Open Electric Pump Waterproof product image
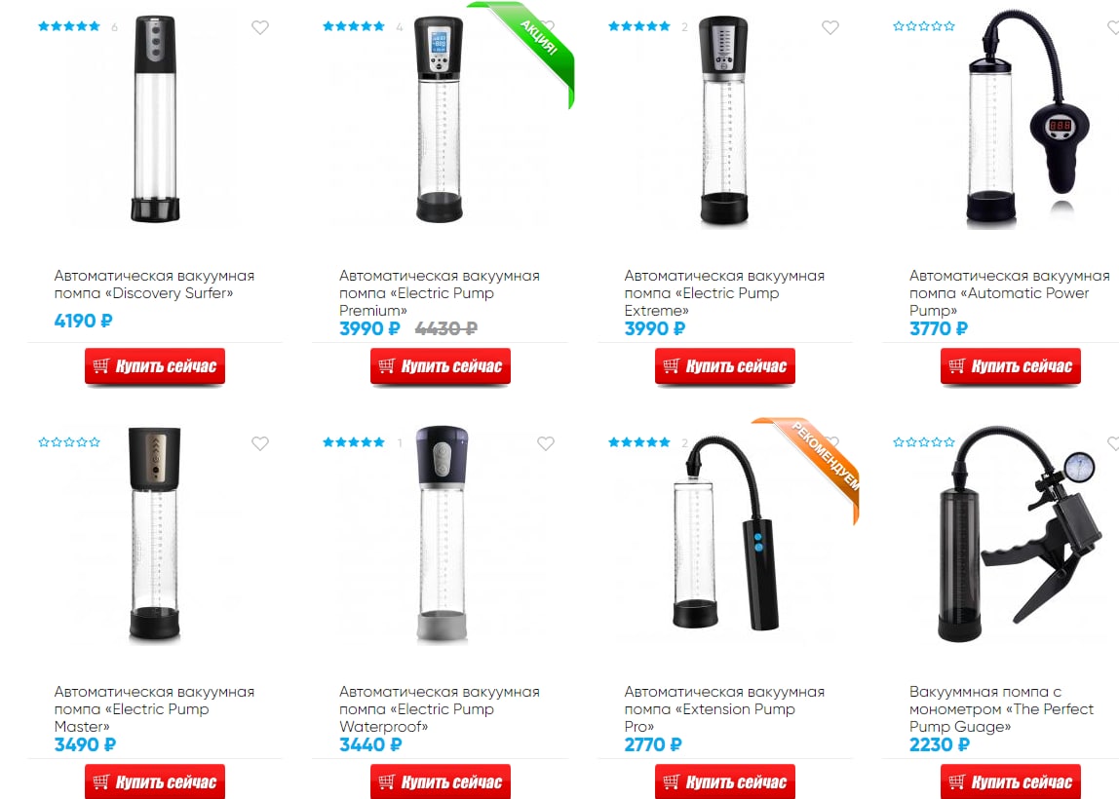The height and width of the screenshot is (799, 1119). 443,535
